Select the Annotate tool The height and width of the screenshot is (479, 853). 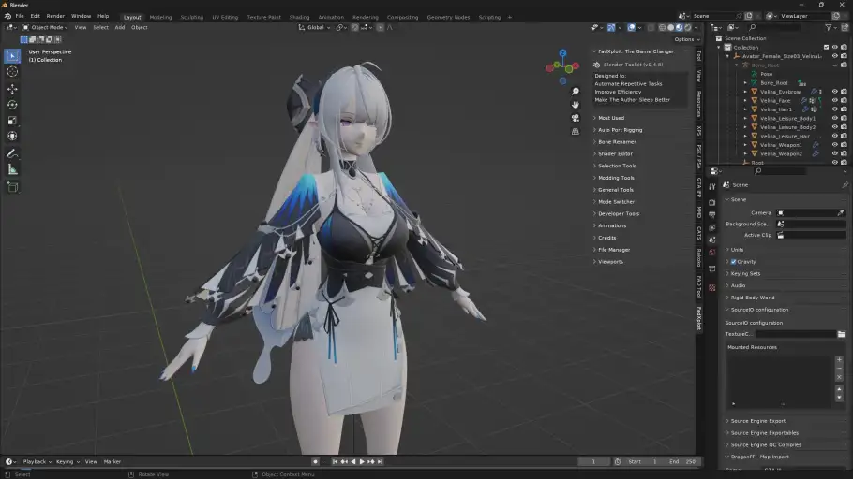tap(12, 153)
